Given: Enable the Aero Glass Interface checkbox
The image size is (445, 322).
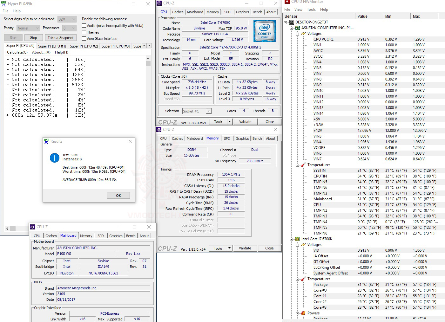Looking at the screenshot, I should click(84, 38).
